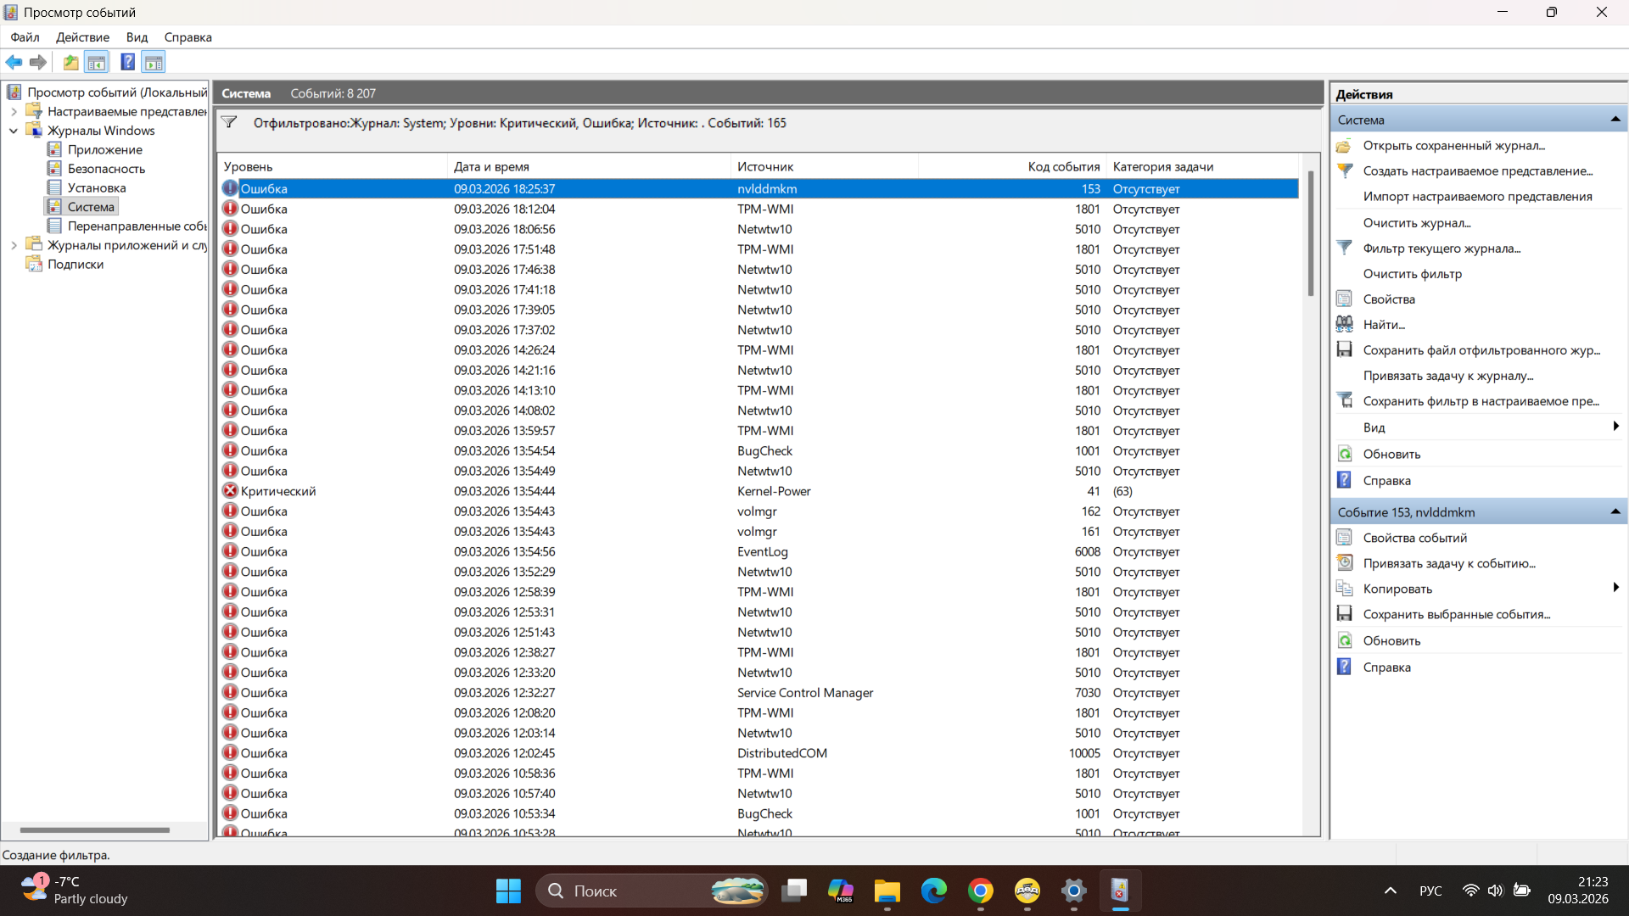Open Microsoft Edge from taskbar

[934, 891]
